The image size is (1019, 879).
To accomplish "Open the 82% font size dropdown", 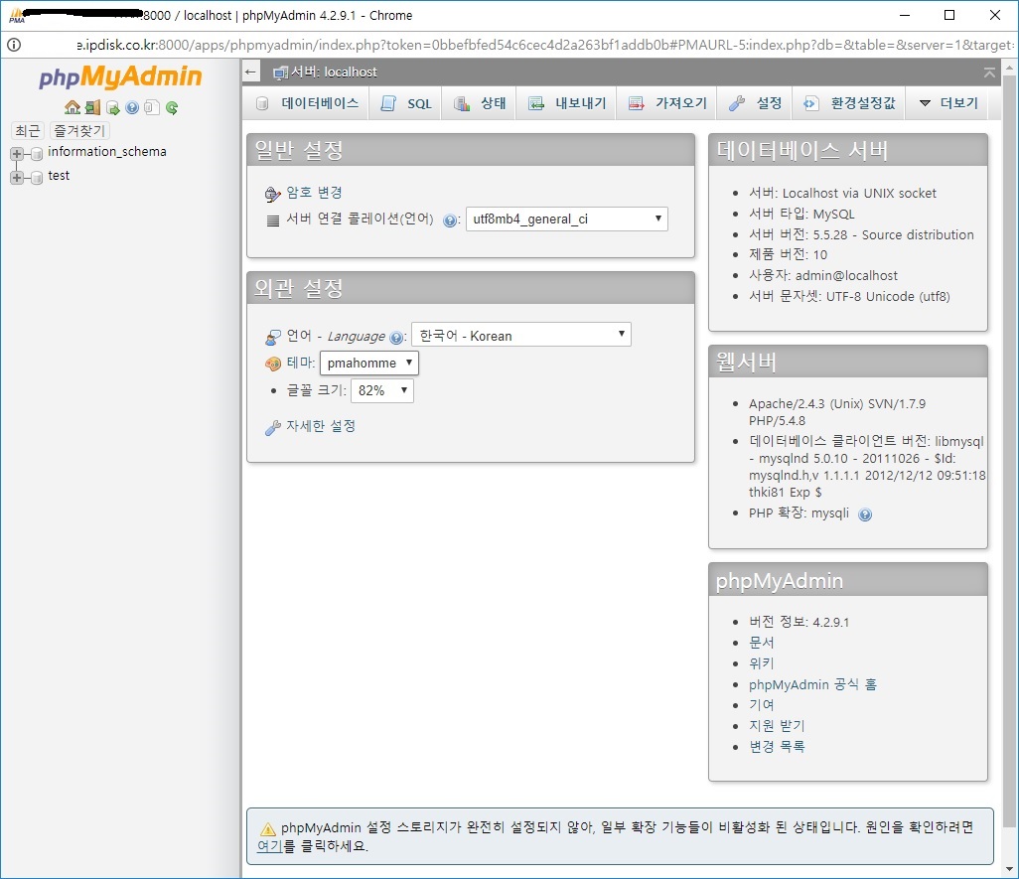I will point(382,390).
